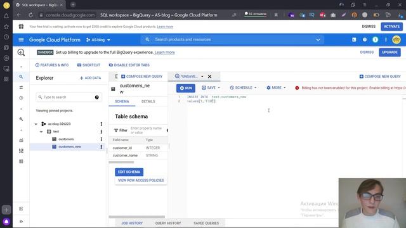This screenshot has width=406, height=228.
Task: Open the SCHEDULE dropdown
Action: [x=243, y=87]
